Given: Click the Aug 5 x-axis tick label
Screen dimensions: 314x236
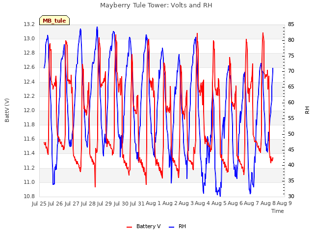Looking at the screenshot, I should coord(219,203).
